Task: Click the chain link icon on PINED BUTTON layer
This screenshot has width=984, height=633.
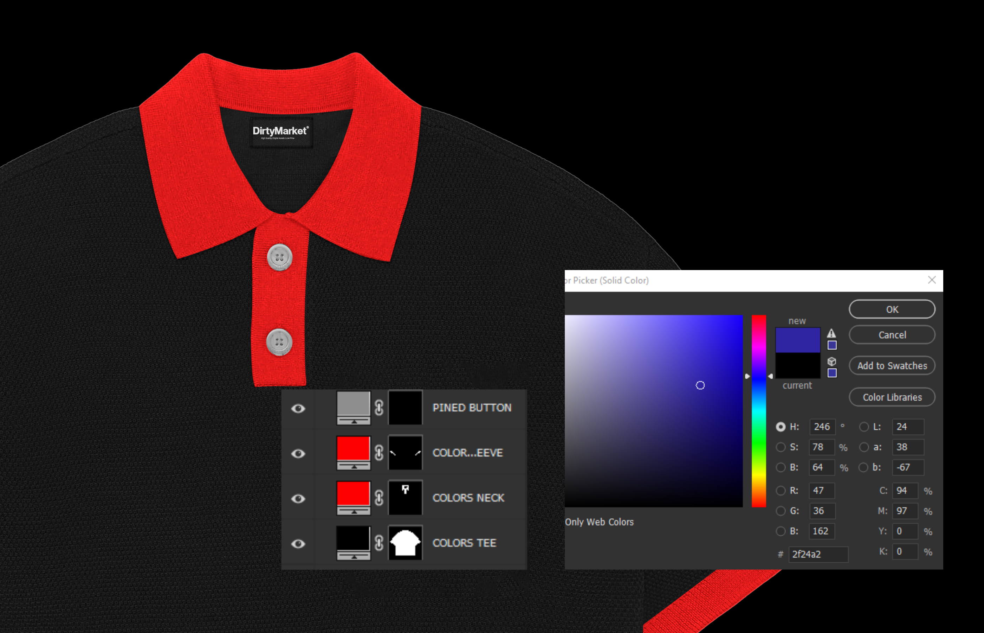Action: click(379, 408)
